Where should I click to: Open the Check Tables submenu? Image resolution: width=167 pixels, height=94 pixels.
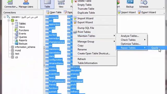pyautogui.click(x=132, y=40)
